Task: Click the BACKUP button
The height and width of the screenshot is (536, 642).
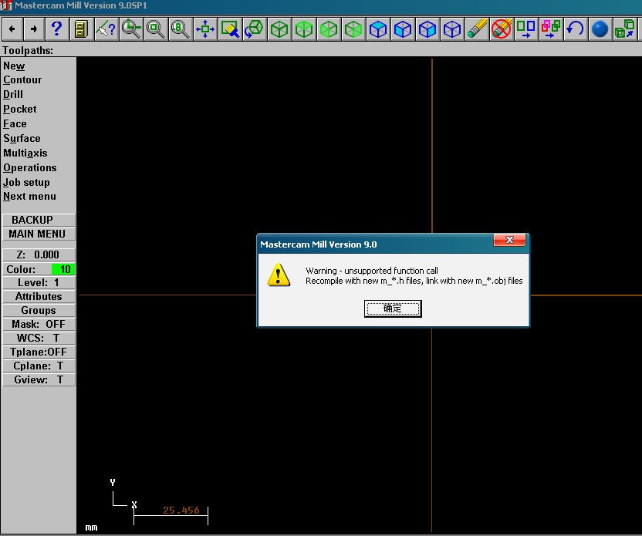Action: [39, 220]
